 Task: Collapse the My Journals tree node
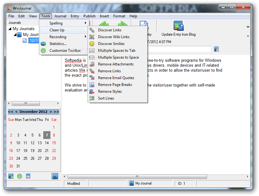(10, 29)
